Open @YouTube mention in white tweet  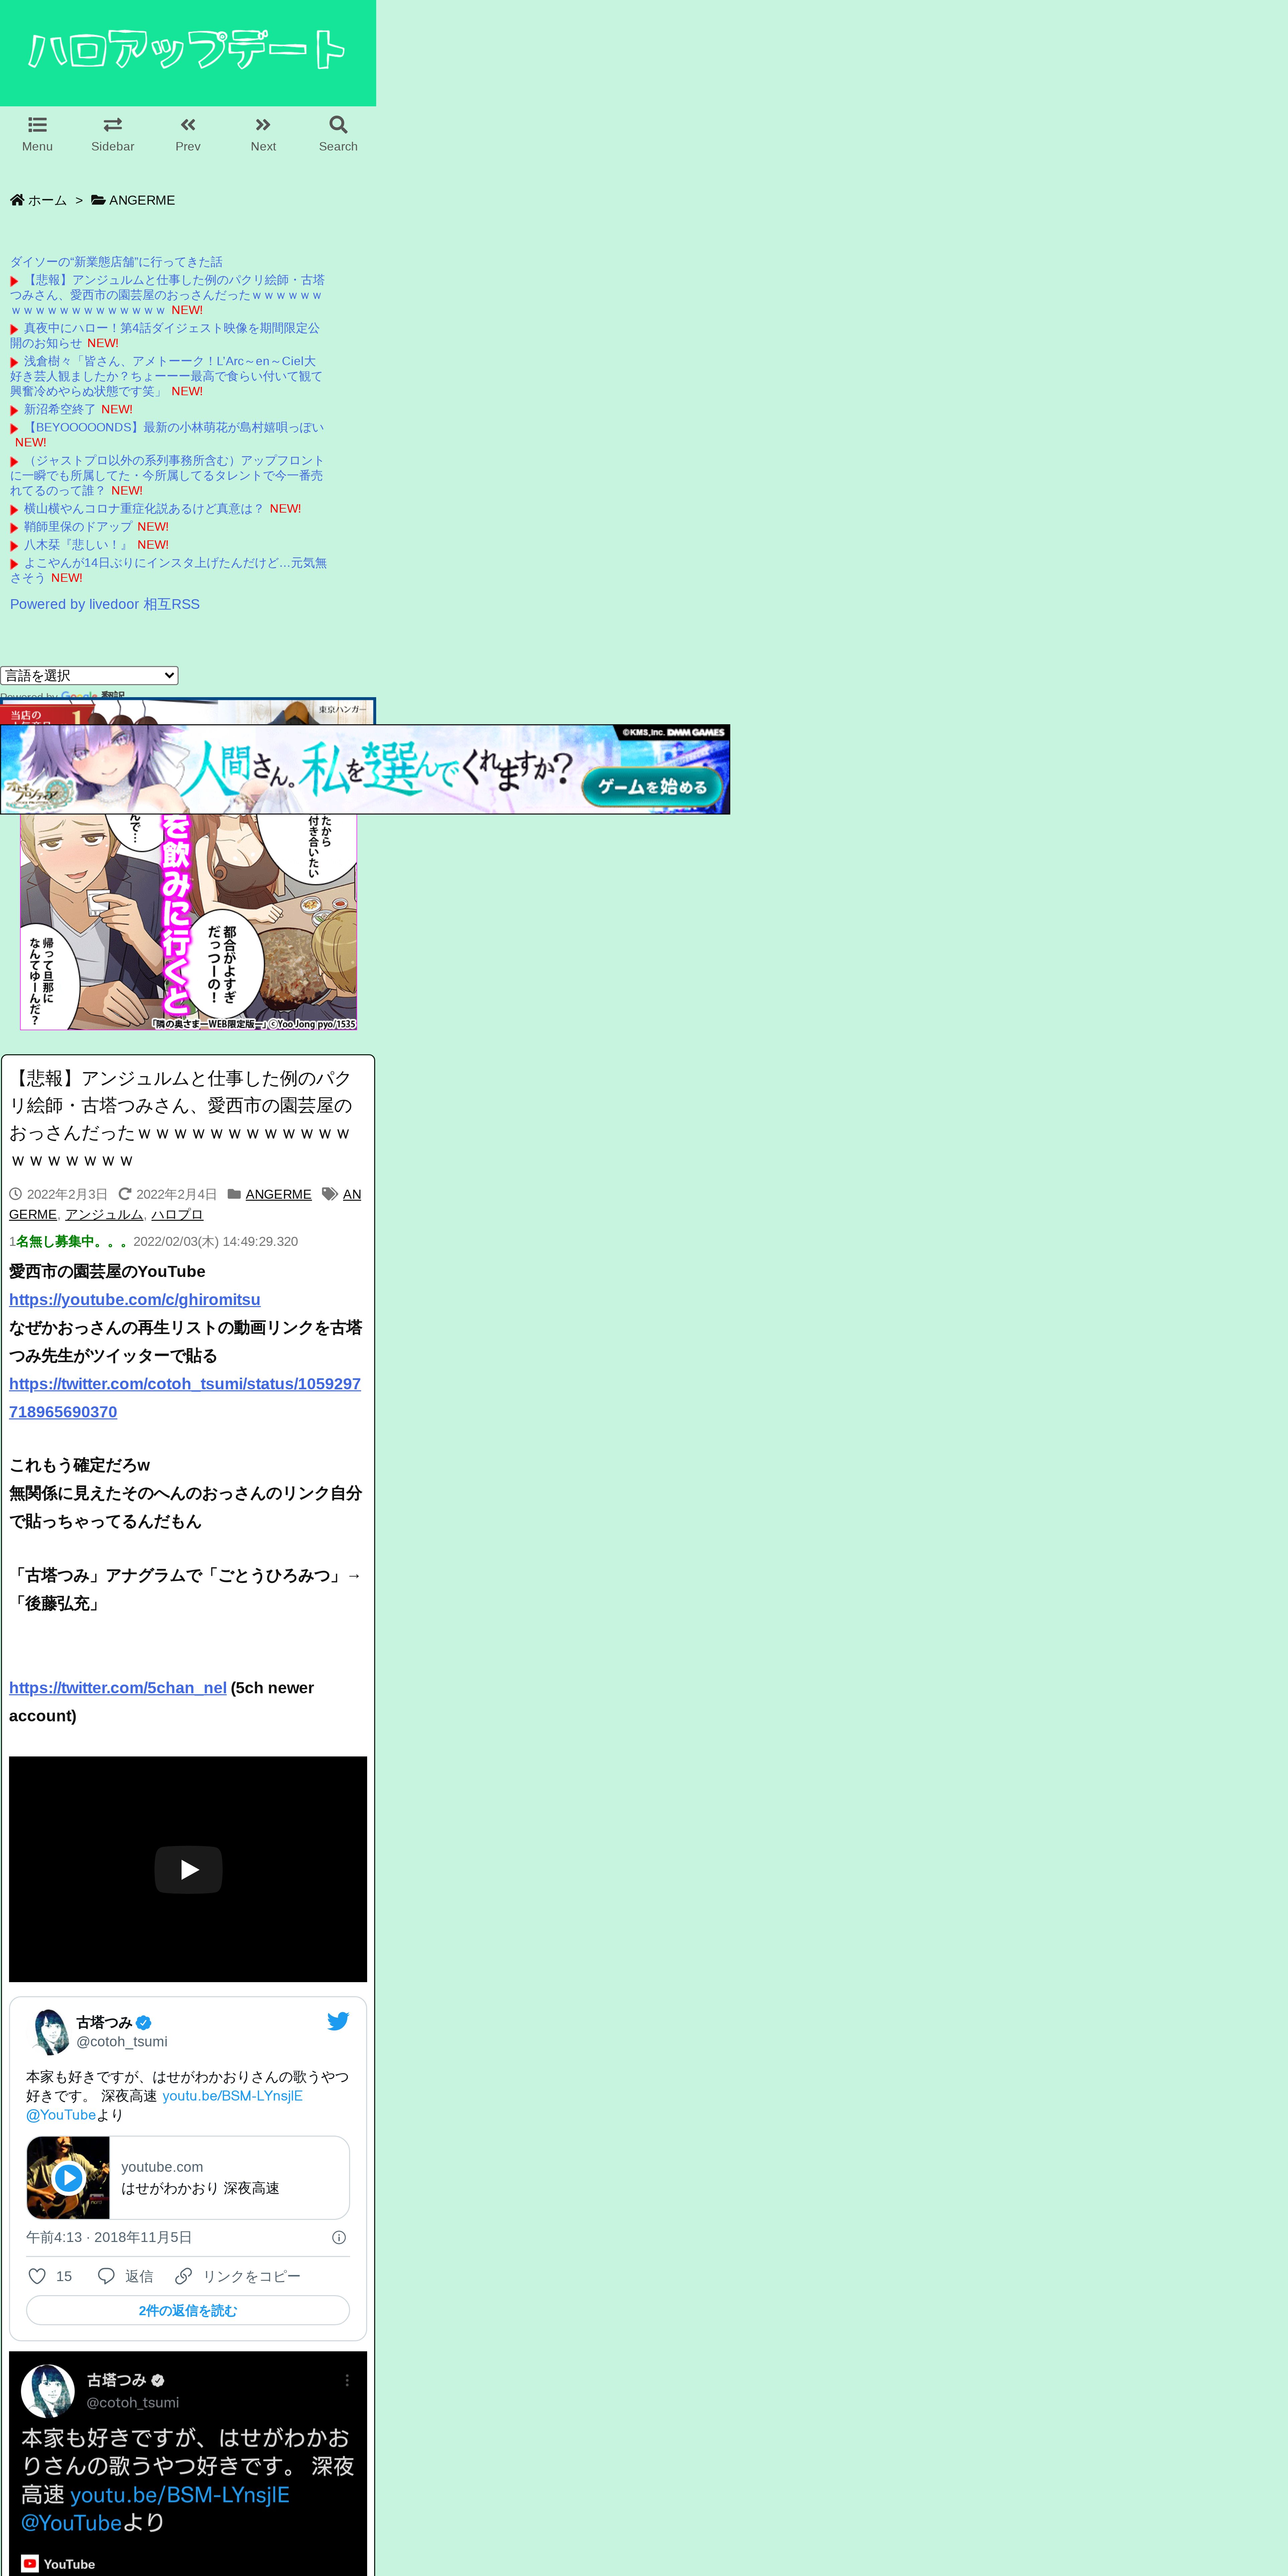pos(61,2115)
